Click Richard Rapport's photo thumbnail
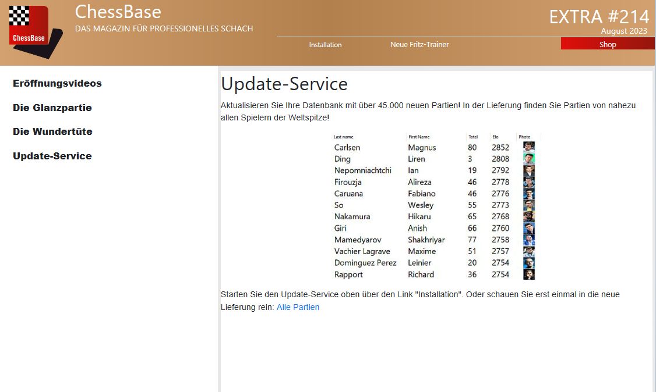This screenshot has height=392, width=656. click(528, 275)
